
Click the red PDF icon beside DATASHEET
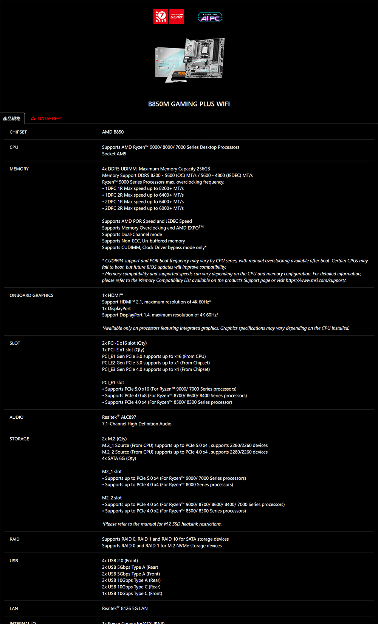(x=33, y=119)
